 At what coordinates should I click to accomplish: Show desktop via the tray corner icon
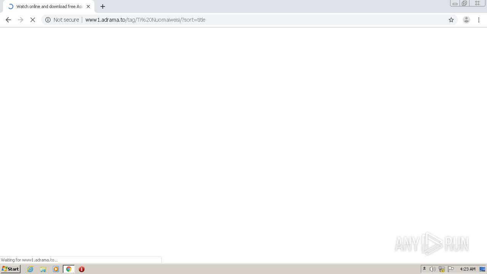coord(482,269)
